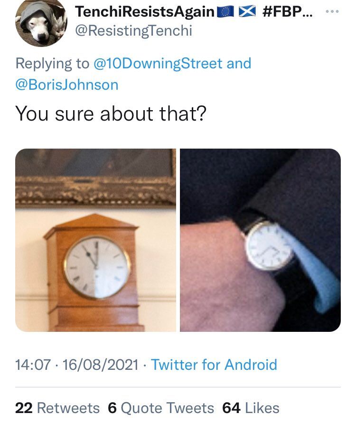Show the 6 Quote Tweets
356x423 pixels.
click(161, 408)
